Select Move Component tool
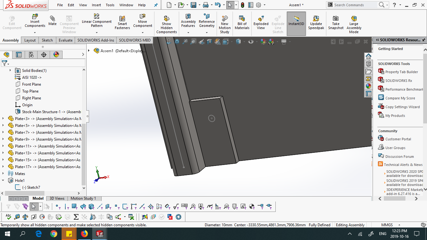The width and height of the screenshot is (427, 240). (143, 21)
